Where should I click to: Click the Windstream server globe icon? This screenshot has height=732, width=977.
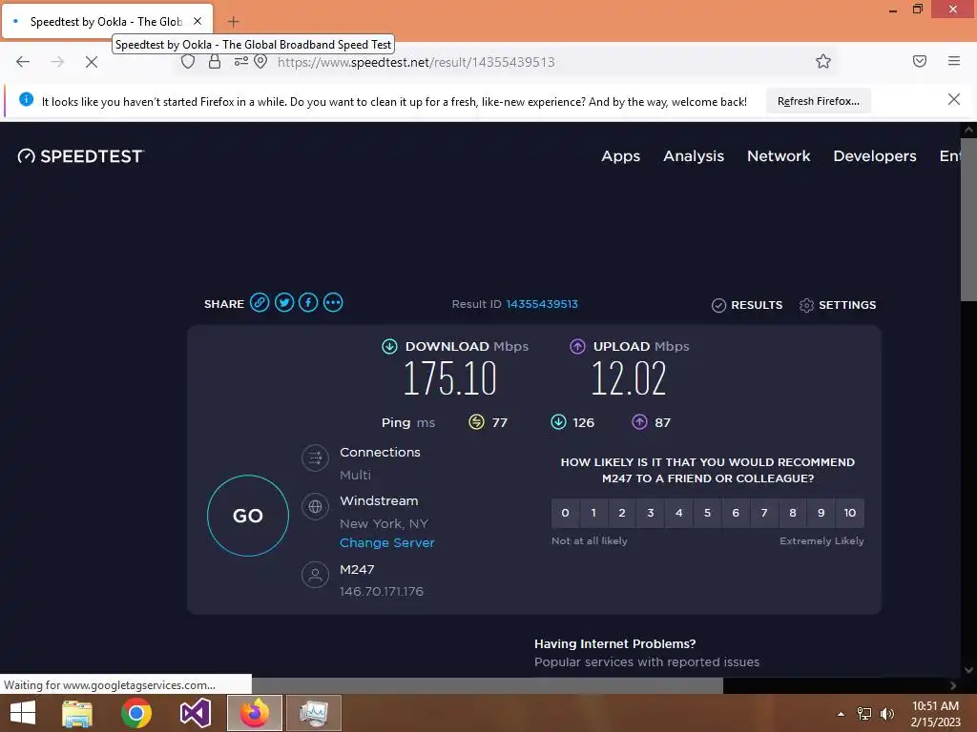(x=315, y=507)
